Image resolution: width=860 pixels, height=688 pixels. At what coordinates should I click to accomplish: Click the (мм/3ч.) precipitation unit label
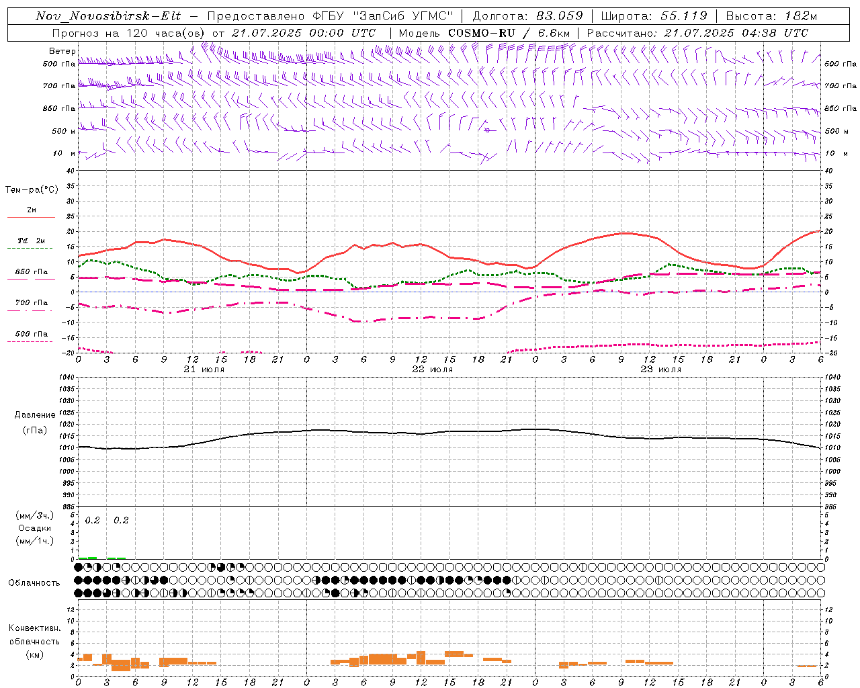[35, 515]
